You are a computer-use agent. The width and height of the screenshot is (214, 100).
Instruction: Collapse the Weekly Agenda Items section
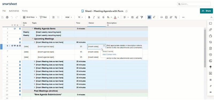[33, 29]
